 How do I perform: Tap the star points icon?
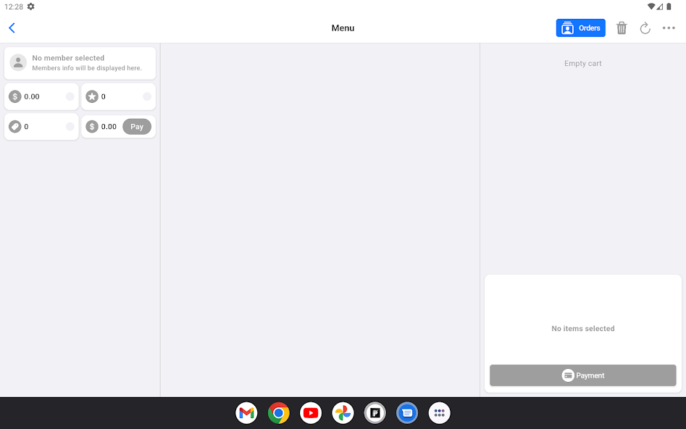pos(93,96)
